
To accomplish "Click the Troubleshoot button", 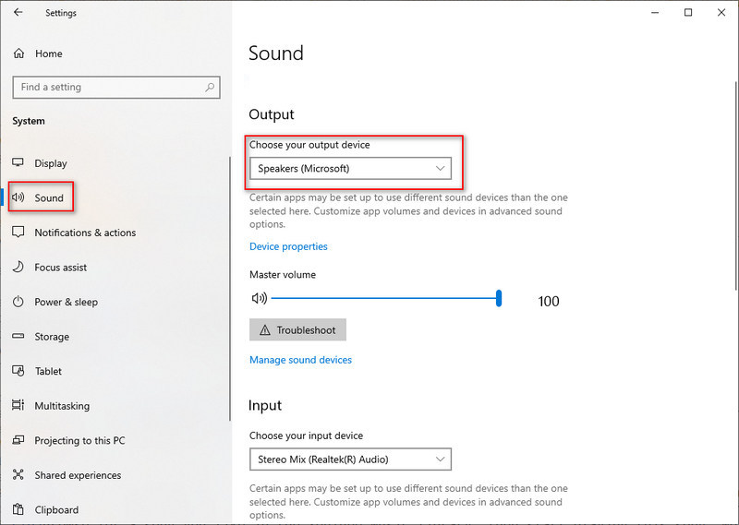I will 297,329.
